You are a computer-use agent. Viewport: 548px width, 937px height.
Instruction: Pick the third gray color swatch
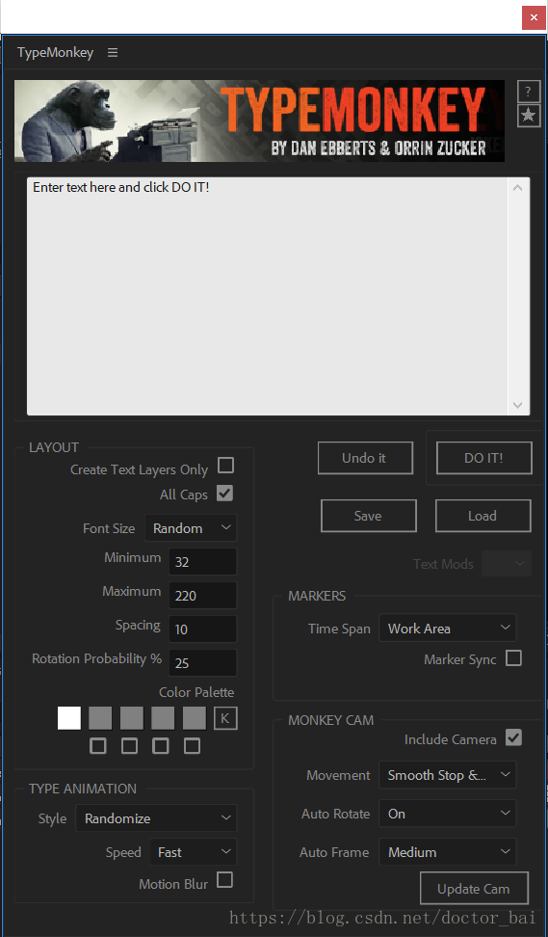[132, 718]
